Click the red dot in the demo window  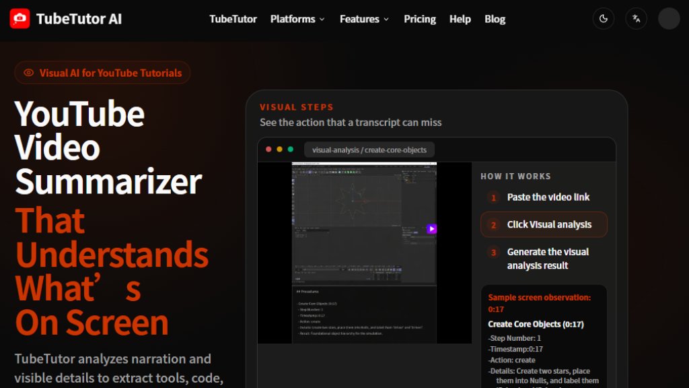click(x=268, y=149)
